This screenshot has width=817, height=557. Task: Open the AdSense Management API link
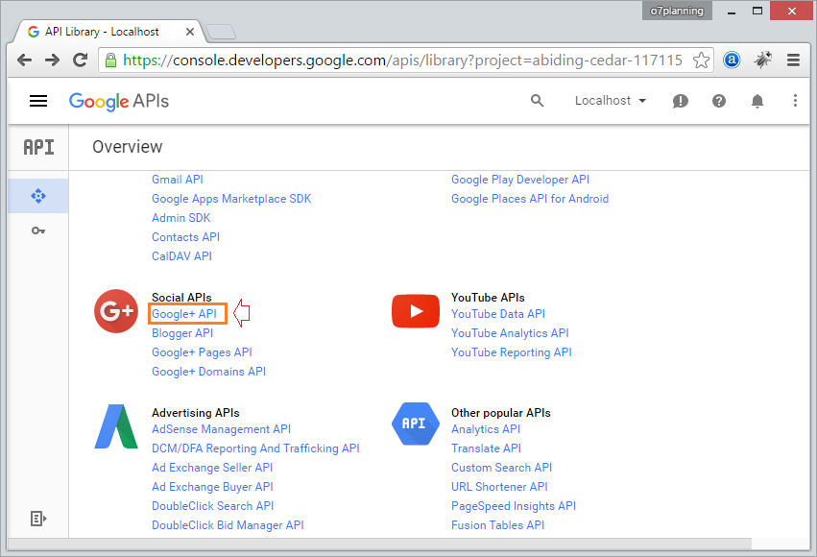coord(222,429)
